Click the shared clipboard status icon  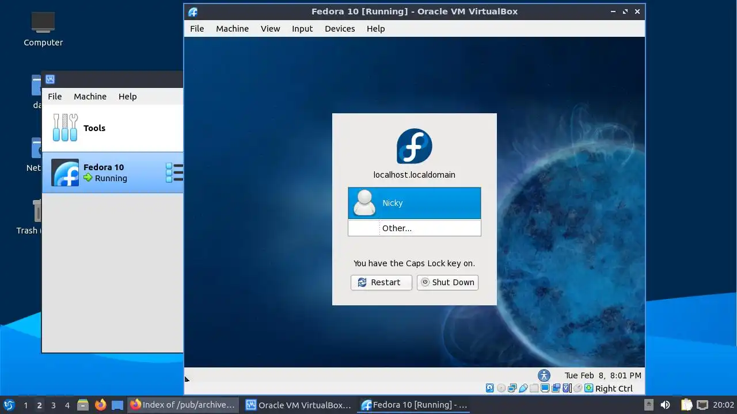(556, 388)
